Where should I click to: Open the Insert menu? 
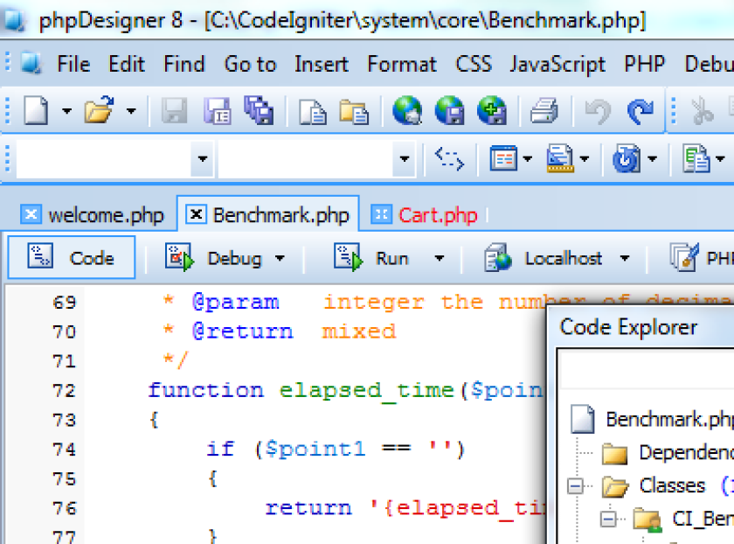322,64
